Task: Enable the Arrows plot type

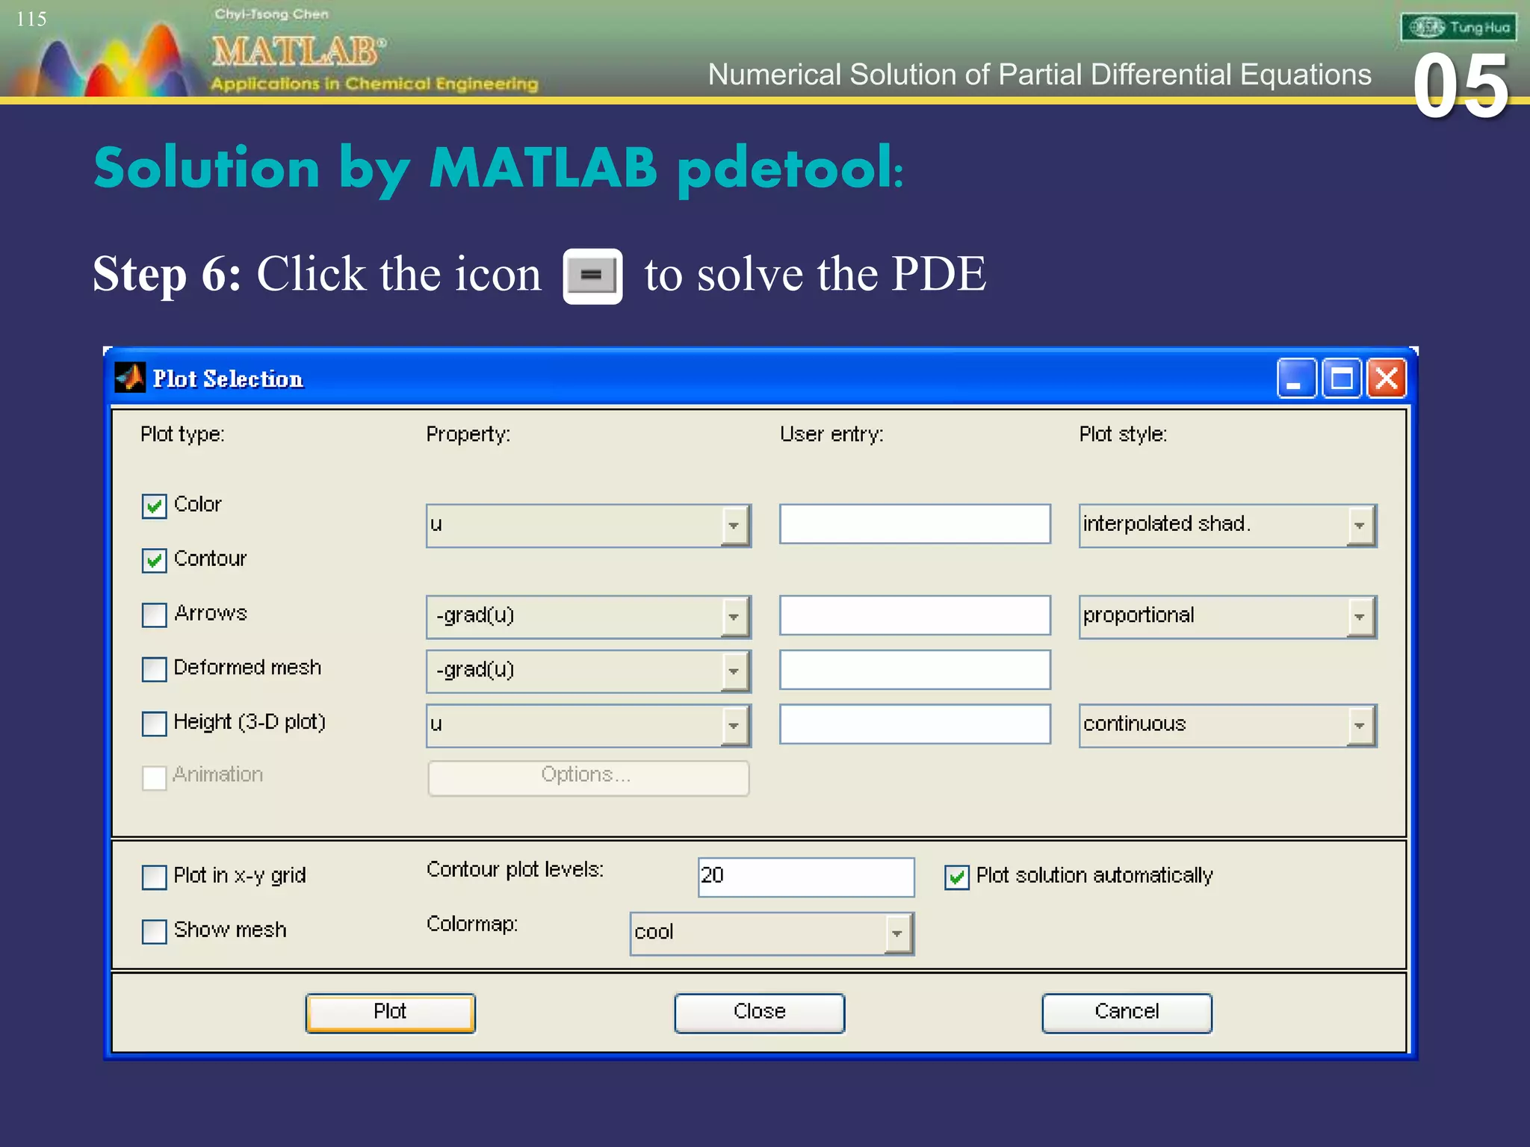Action: coord(154,615)
